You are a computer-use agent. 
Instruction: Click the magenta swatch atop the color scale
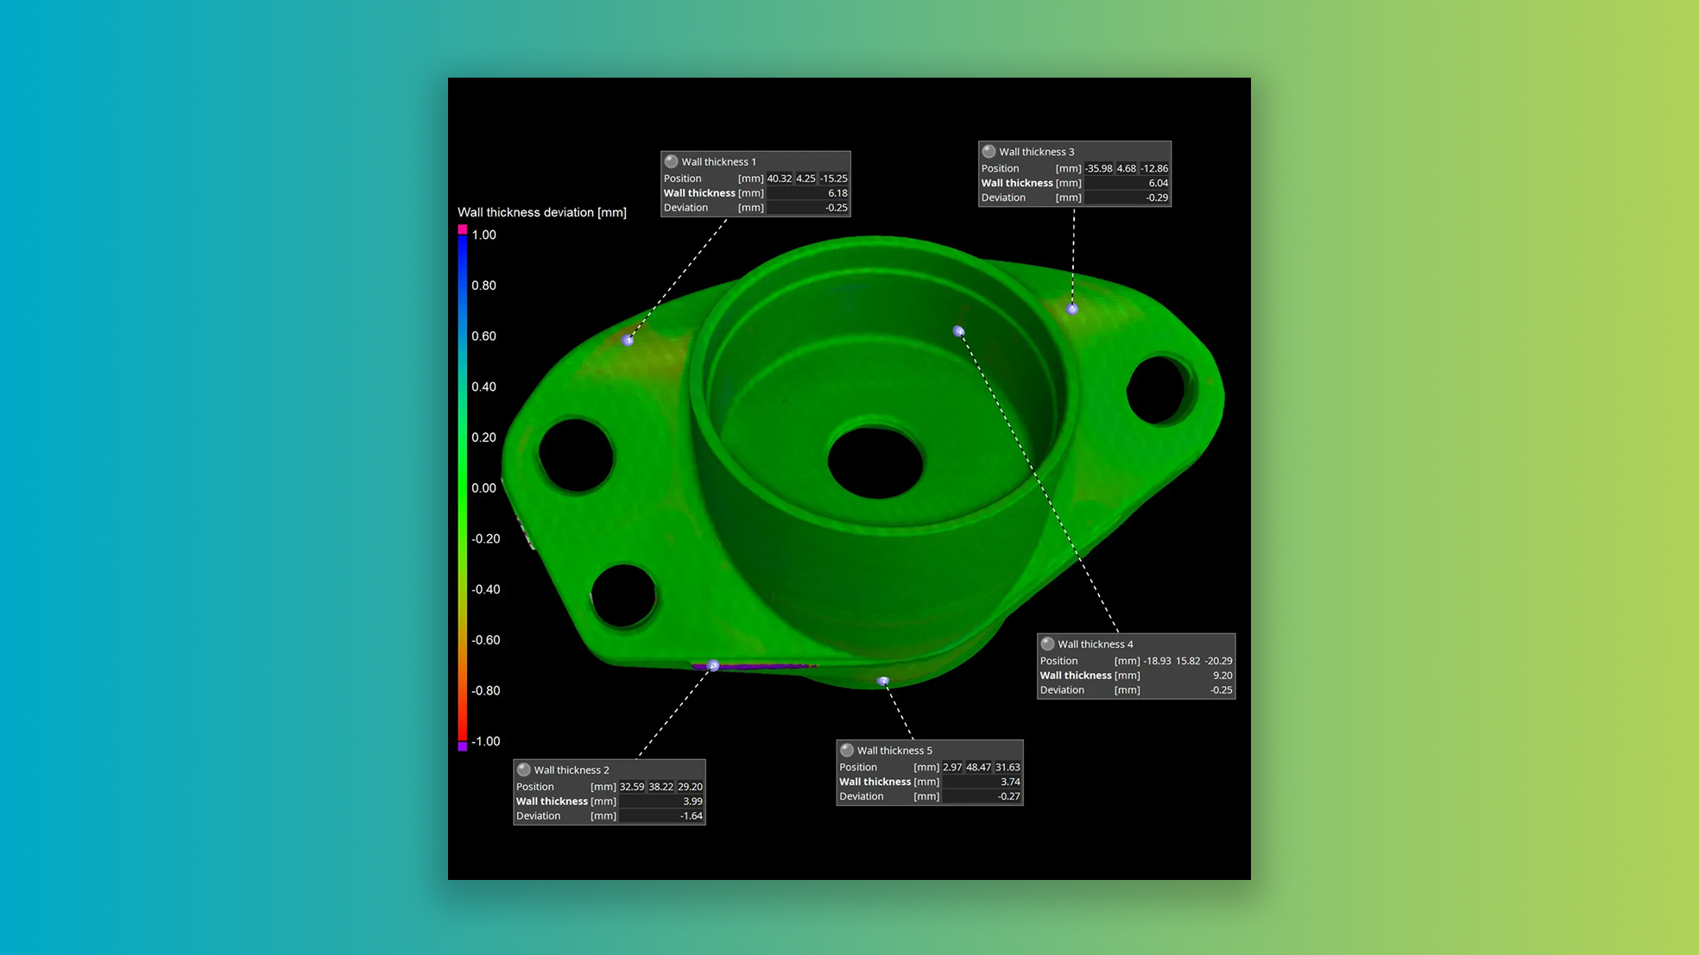[x=463, y=229]
